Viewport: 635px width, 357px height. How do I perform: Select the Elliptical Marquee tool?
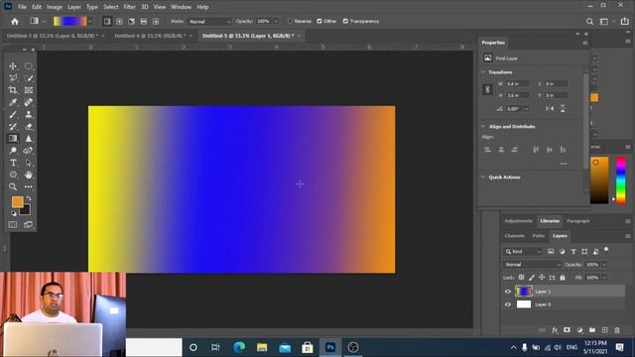click(29, 66)
